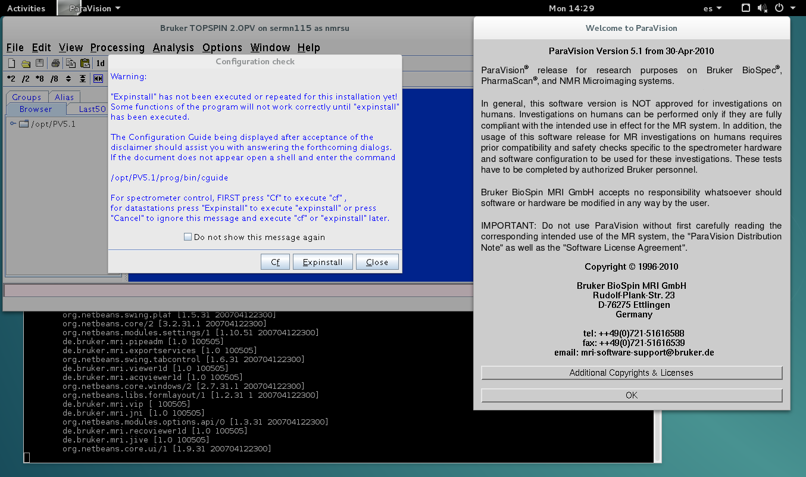The width and height of the screenshot is (806, 477).
Task: Select the /opt/PV5.1 entry in Browser
Action: [54, 124]
